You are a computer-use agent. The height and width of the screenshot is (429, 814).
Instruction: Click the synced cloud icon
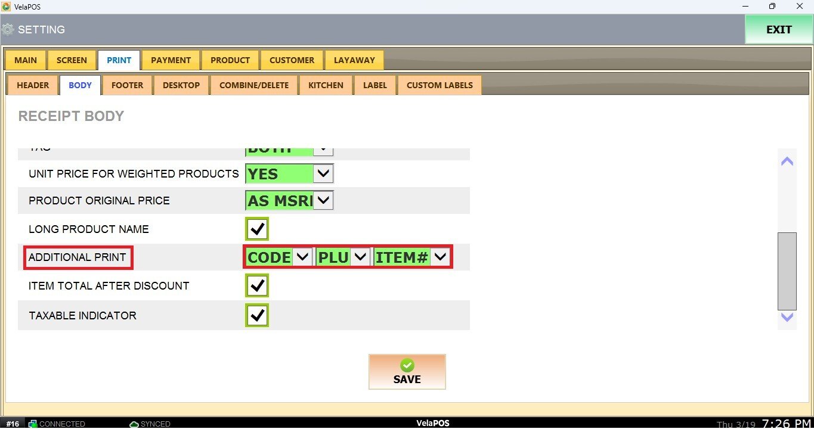(x=134, y=424)
